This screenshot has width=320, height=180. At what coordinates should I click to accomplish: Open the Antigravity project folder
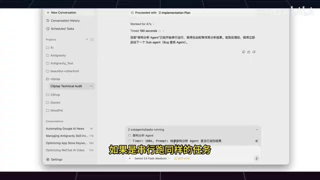56,55
